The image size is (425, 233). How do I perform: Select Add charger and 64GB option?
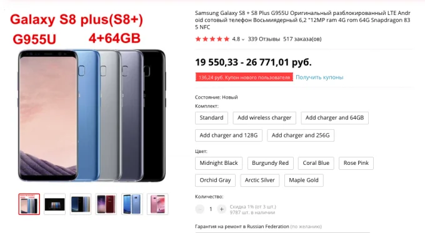pos(334,118)
